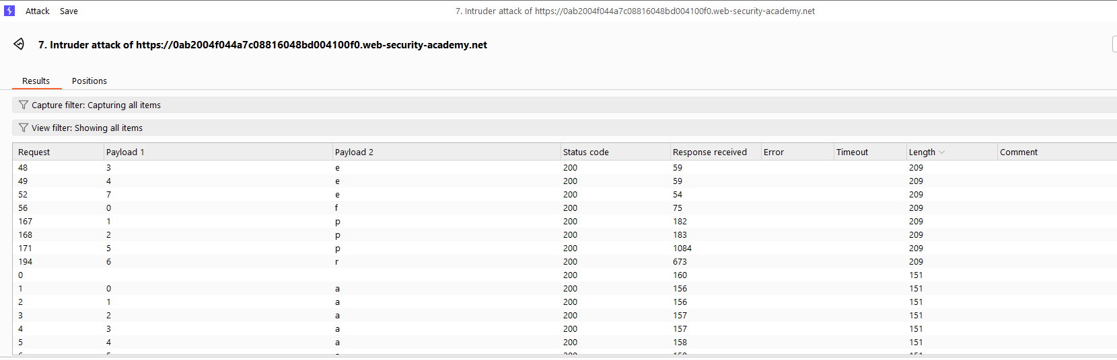Viewport: 1117px width, 360px height.
Task: Click the Length column sort arrow
Action: click(x=942, y=152)
